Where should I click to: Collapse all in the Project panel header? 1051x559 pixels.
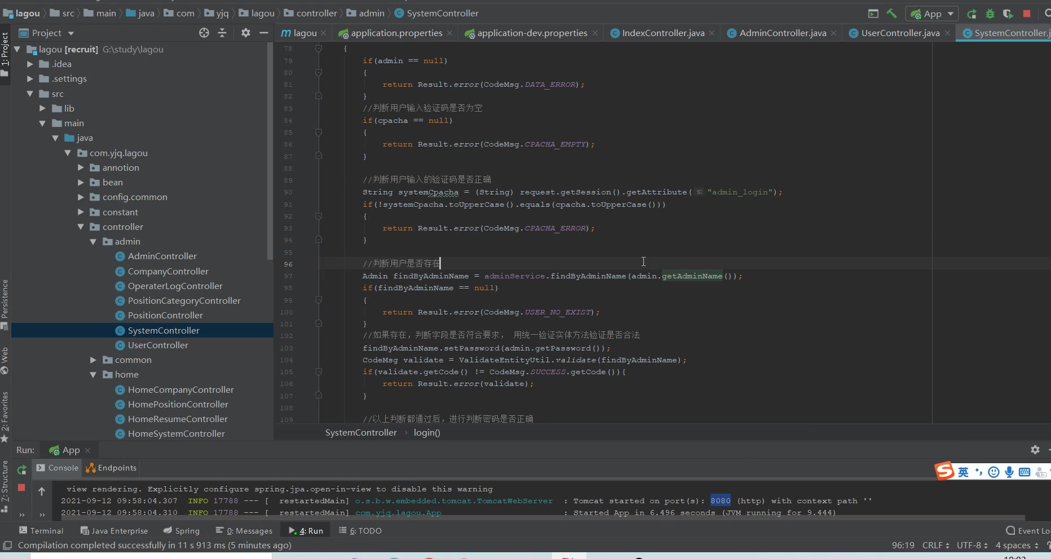click(222, 33)
